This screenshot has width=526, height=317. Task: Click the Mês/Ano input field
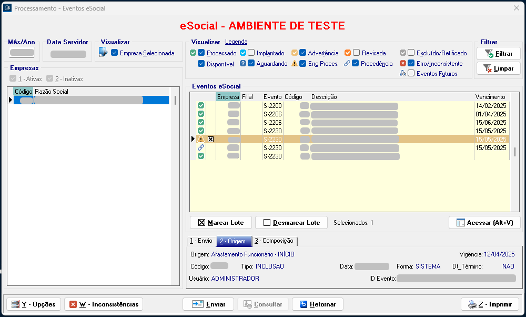(22, 53)
